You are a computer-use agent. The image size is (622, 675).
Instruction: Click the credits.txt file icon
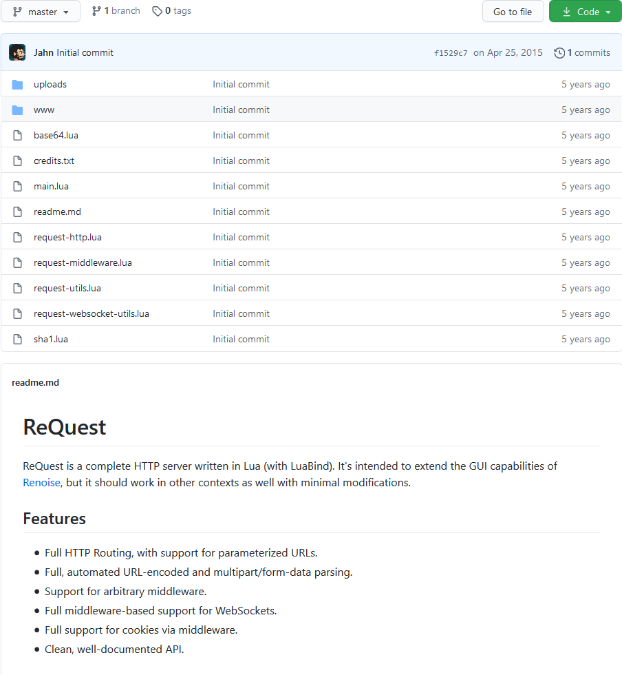click(18, 160)
